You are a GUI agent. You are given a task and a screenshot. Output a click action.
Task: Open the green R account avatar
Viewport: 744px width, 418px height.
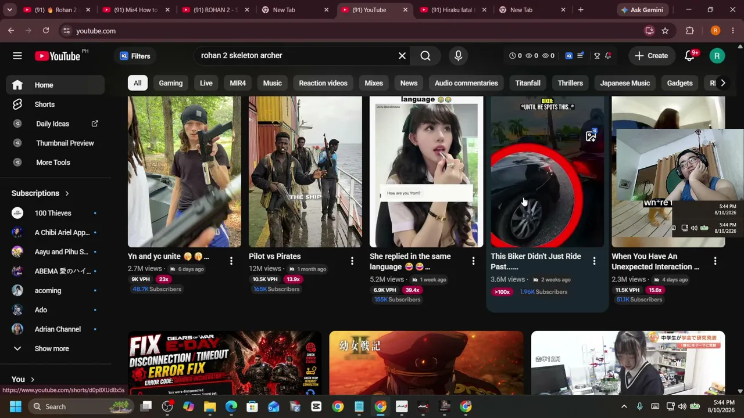click(717, 56)
